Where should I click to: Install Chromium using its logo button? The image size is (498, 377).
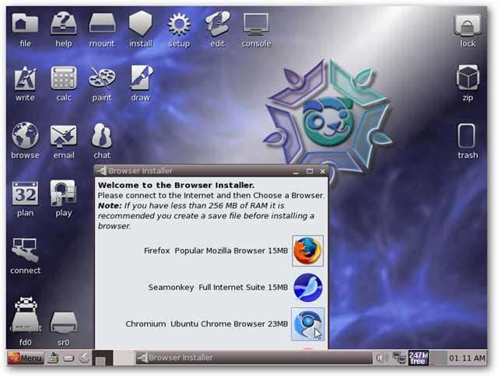coord(308,324)
